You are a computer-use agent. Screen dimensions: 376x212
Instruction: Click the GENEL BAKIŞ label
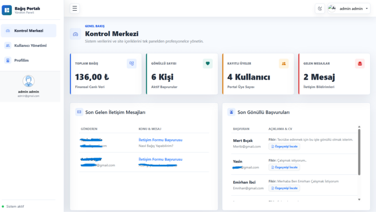click(95, 26)
